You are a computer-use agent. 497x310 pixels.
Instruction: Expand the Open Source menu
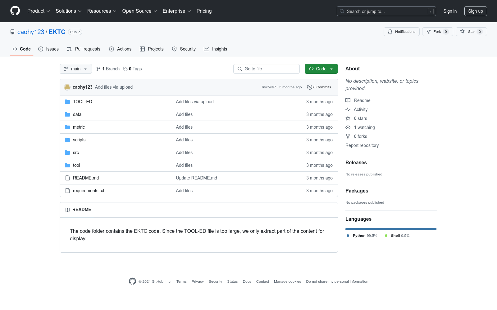[140, 11]
